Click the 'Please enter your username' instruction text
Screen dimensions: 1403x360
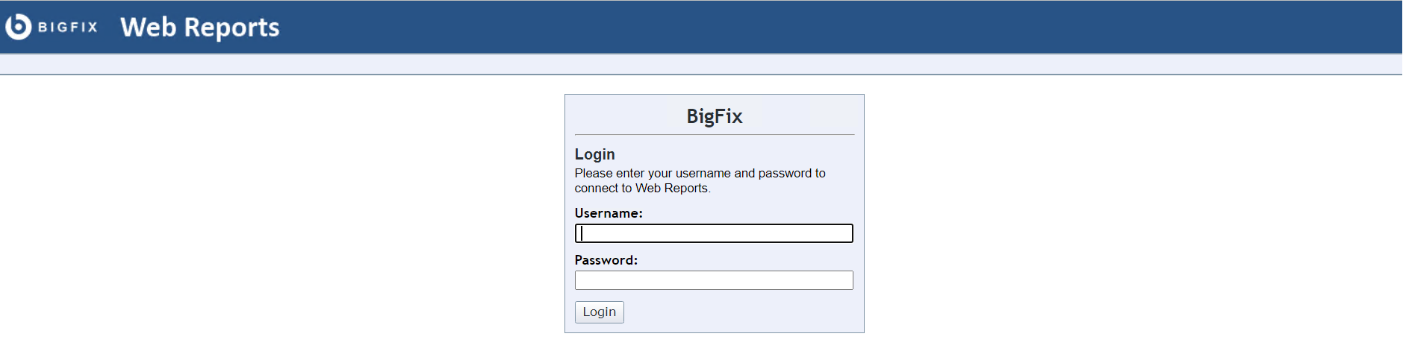700,173
